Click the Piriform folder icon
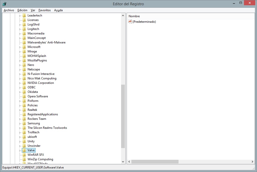 pos(24,101)
